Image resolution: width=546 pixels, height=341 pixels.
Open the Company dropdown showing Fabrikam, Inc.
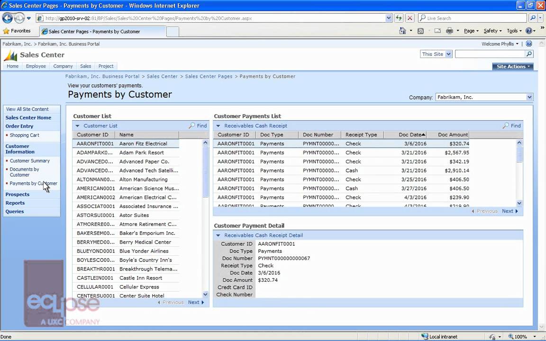coord(484,98)
